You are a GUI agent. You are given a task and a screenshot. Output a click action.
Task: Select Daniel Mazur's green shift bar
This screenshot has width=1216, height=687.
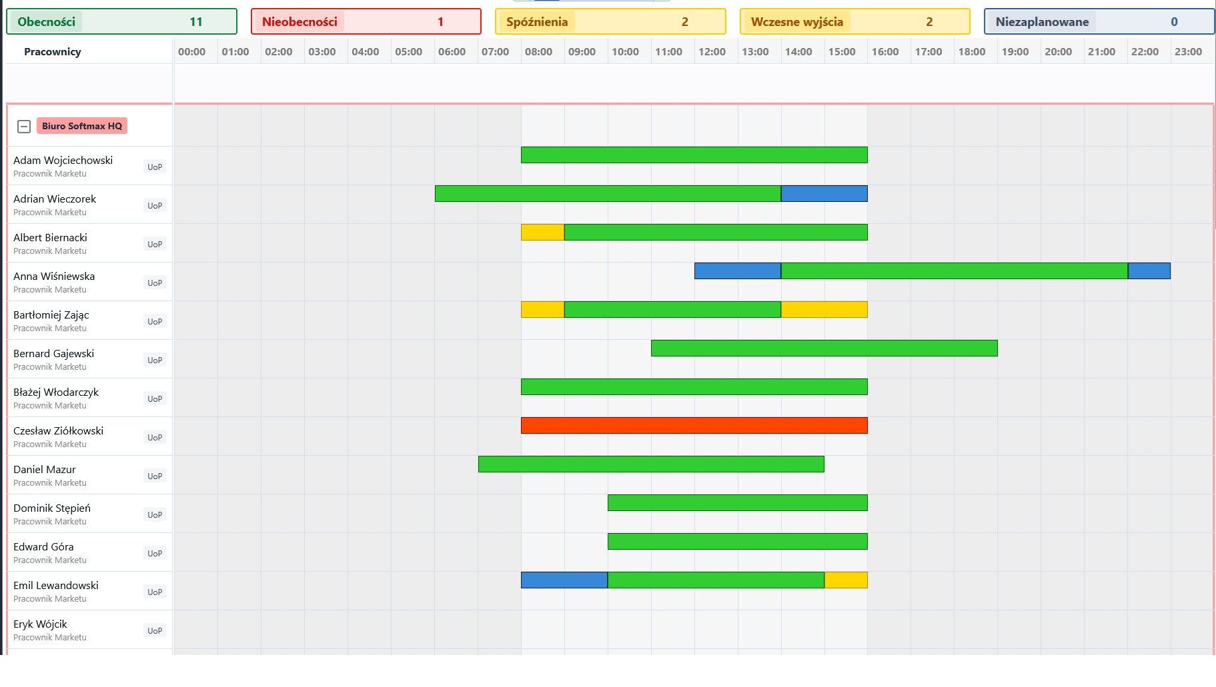(x=651, y=464)
